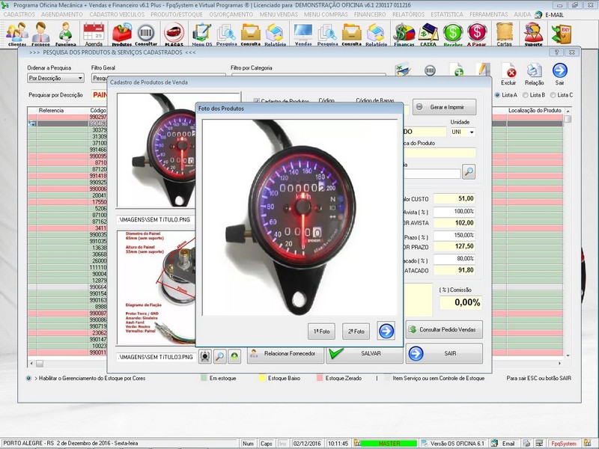
Task: Click the Email item in status bar
Action: point(503,443)
